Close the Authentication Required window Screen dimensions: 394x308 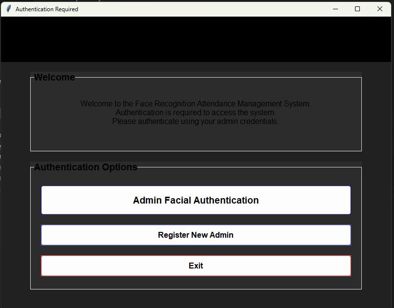380,9
